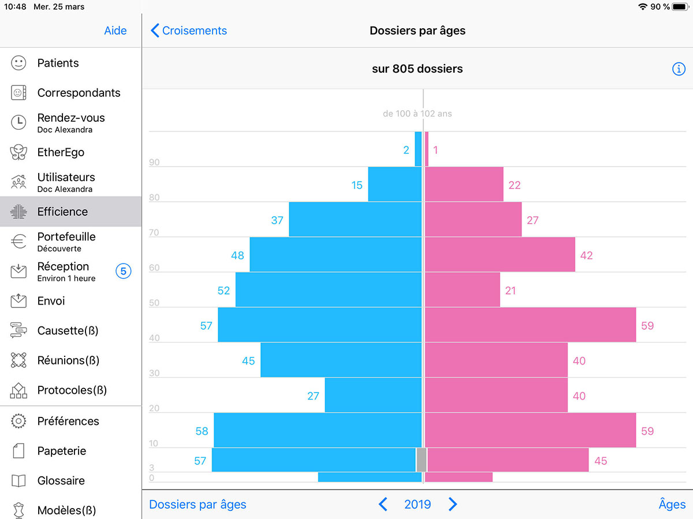Open the Préférences gear icon
Viewport: 693px width, 519px height.
pyautogui.click(x=19, y=421)
